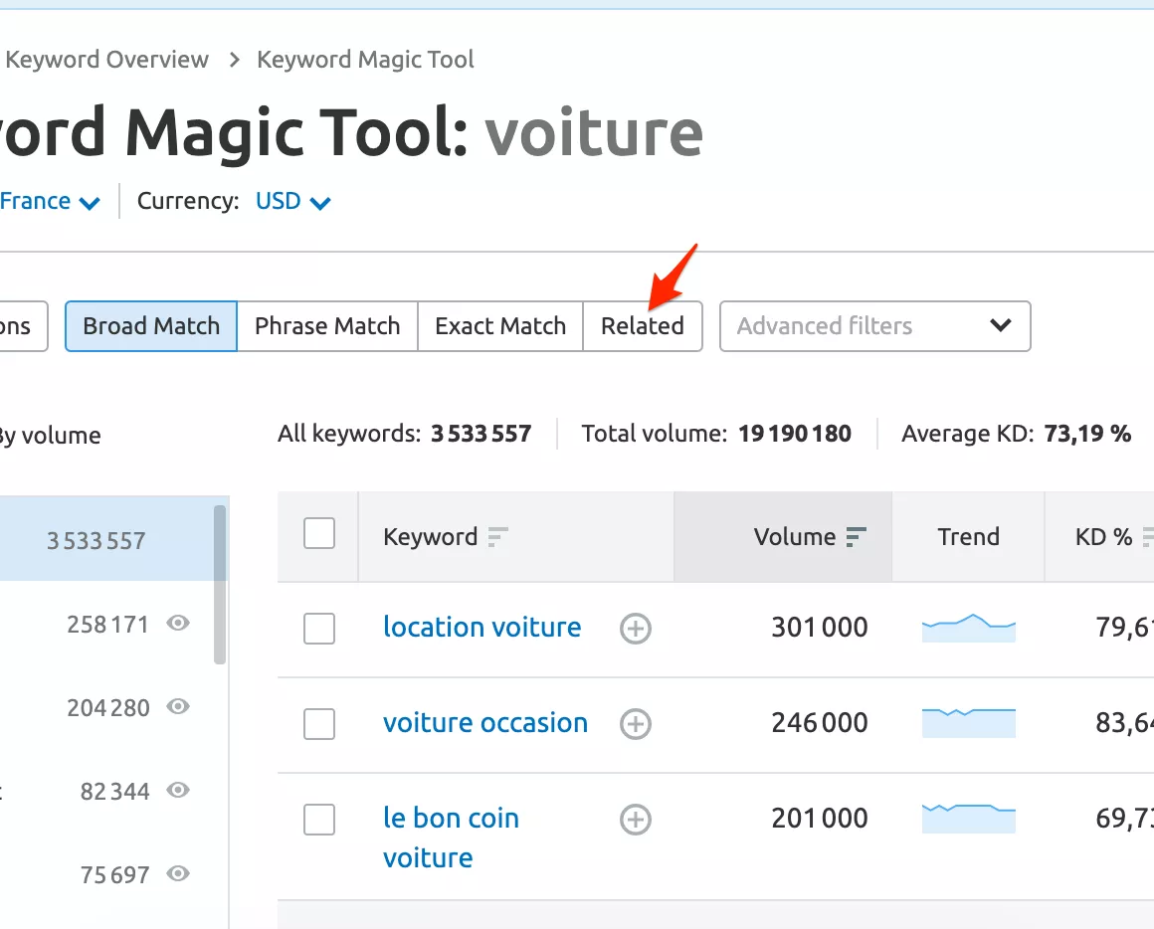
Task: Select the Phrase Match tab
Action: coord(327,326)
